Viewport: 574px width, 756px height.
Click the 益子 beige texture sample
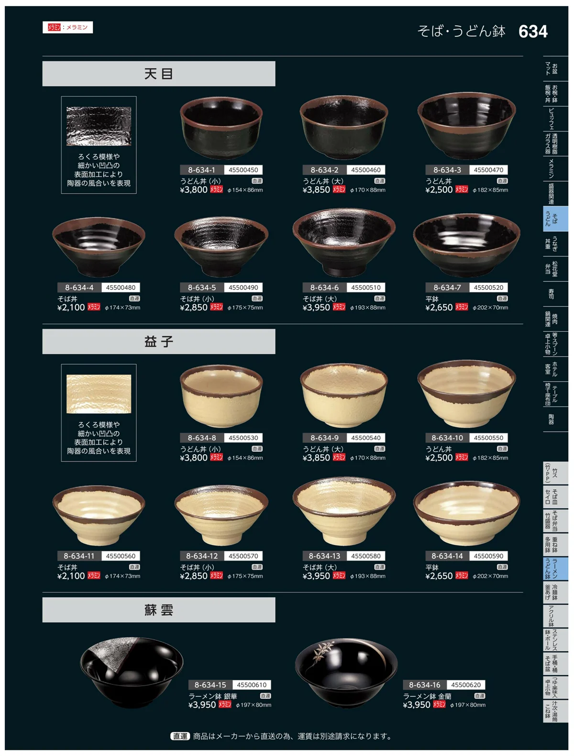[x=99, y=394]
